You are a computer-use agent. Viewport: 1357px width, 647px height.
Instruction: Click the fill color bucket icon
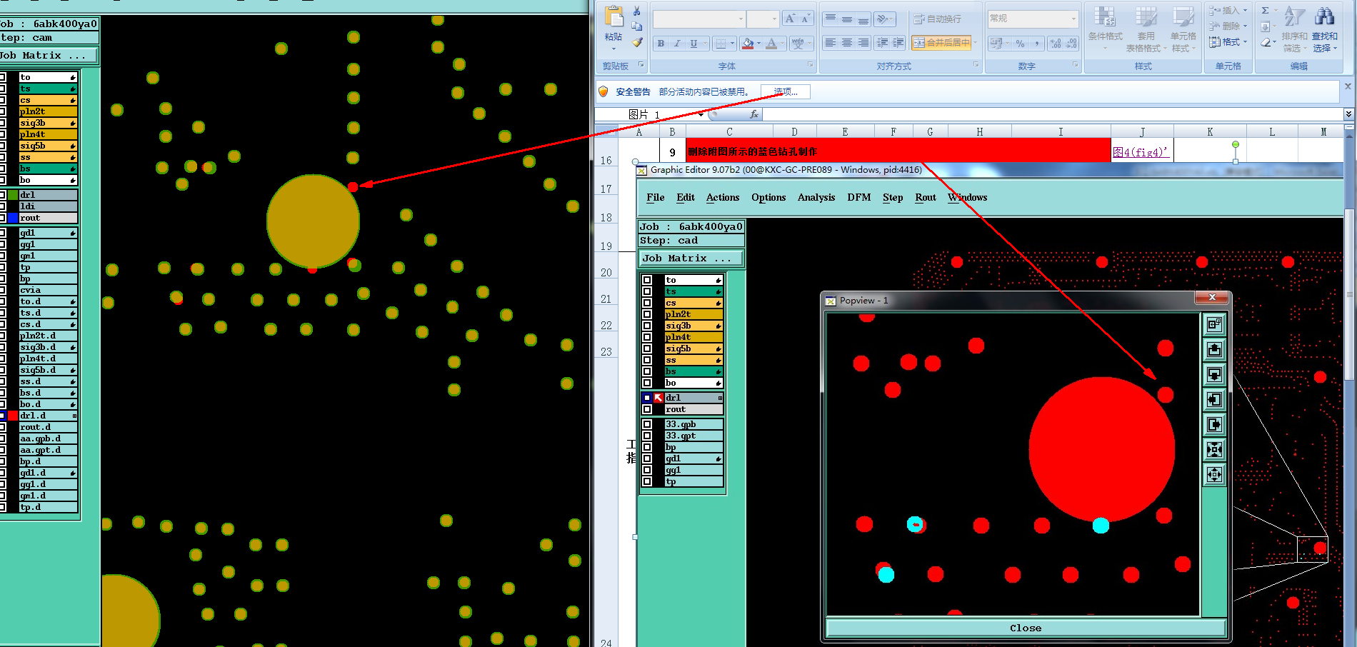click(747, 44)
